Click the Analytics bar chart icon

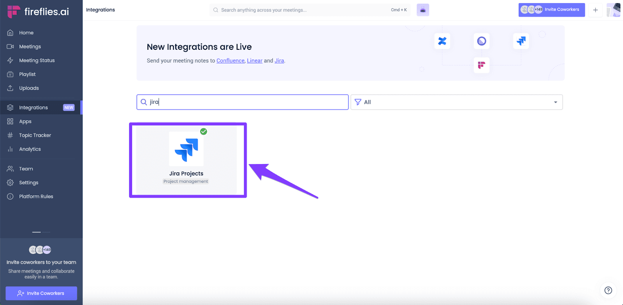(11, 149)
